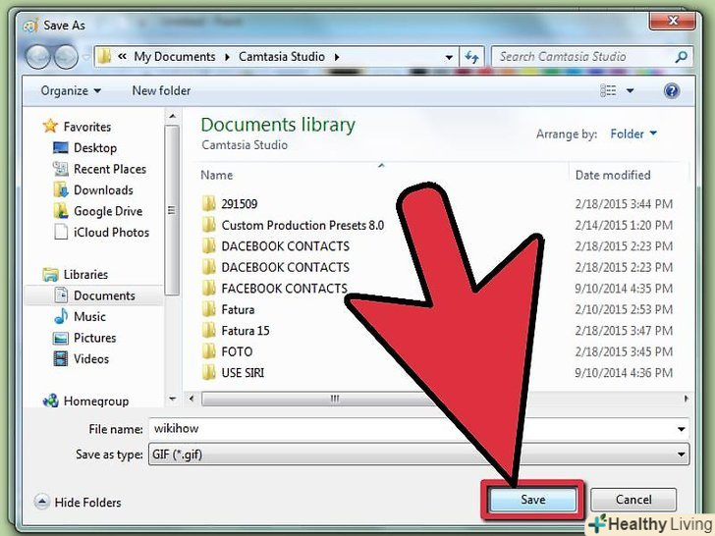The height and width of the screenshot is (536, 715).
Task: Click Hide Folders
Action: tap(87, 503)
